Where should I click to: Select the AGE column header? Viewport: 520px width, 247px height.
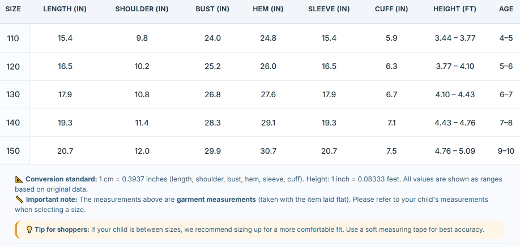click(506, 9)
